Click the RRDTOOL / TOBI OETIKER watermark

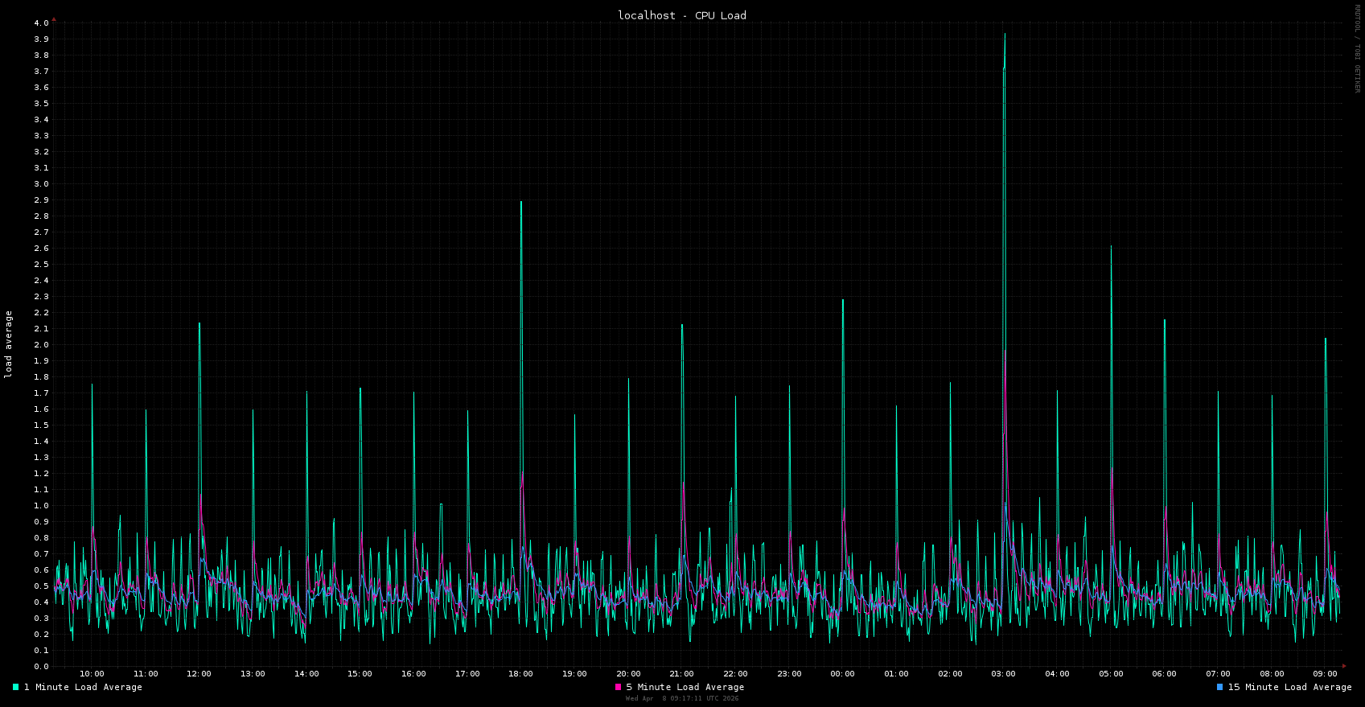tap(1357, 48)
